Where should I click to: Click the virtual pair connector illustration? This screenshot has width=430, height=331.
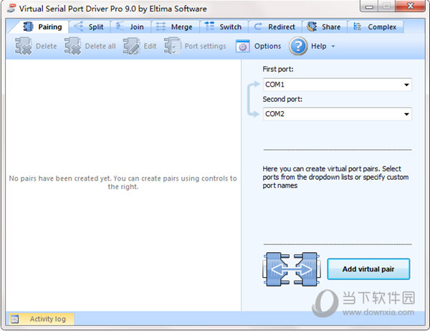point(292,269)
